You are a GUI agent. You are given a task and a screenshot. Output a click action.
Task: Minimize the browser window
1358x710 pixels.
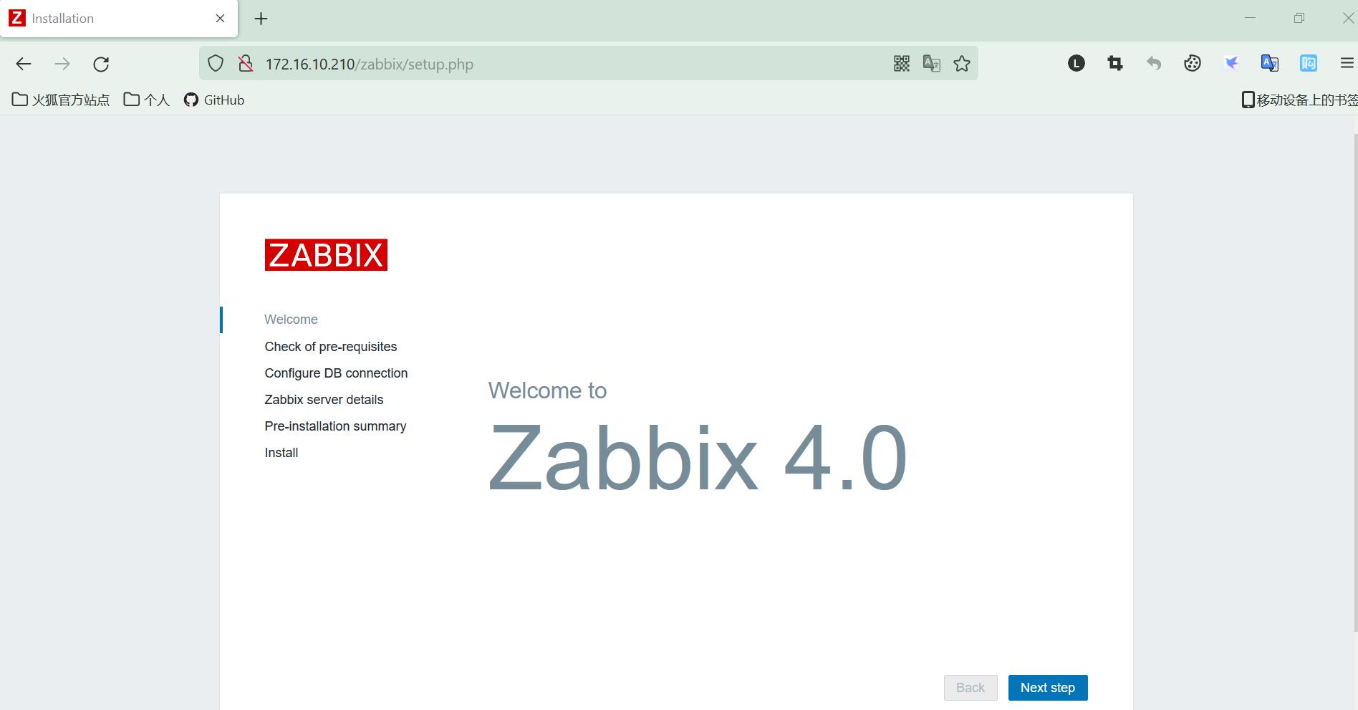1251,18
